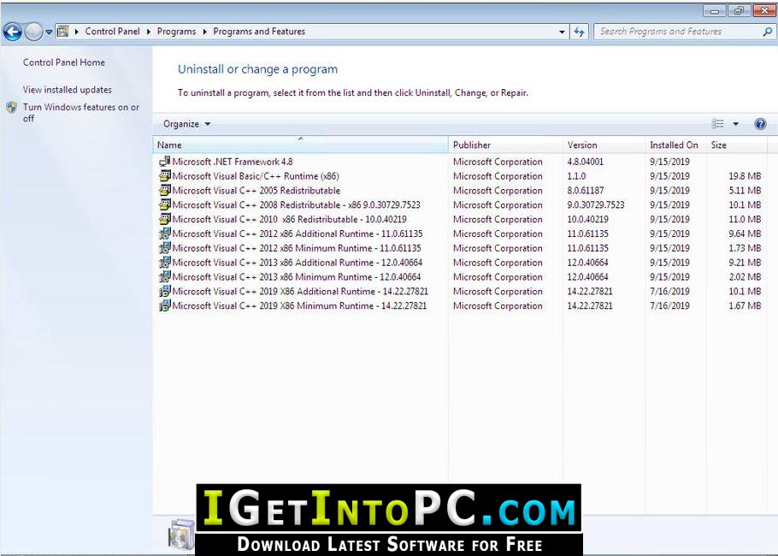Viewport: 778px width, 556px height.
Task: Select Programs and Features breadcrumb
Action: (x=259, y=32)
